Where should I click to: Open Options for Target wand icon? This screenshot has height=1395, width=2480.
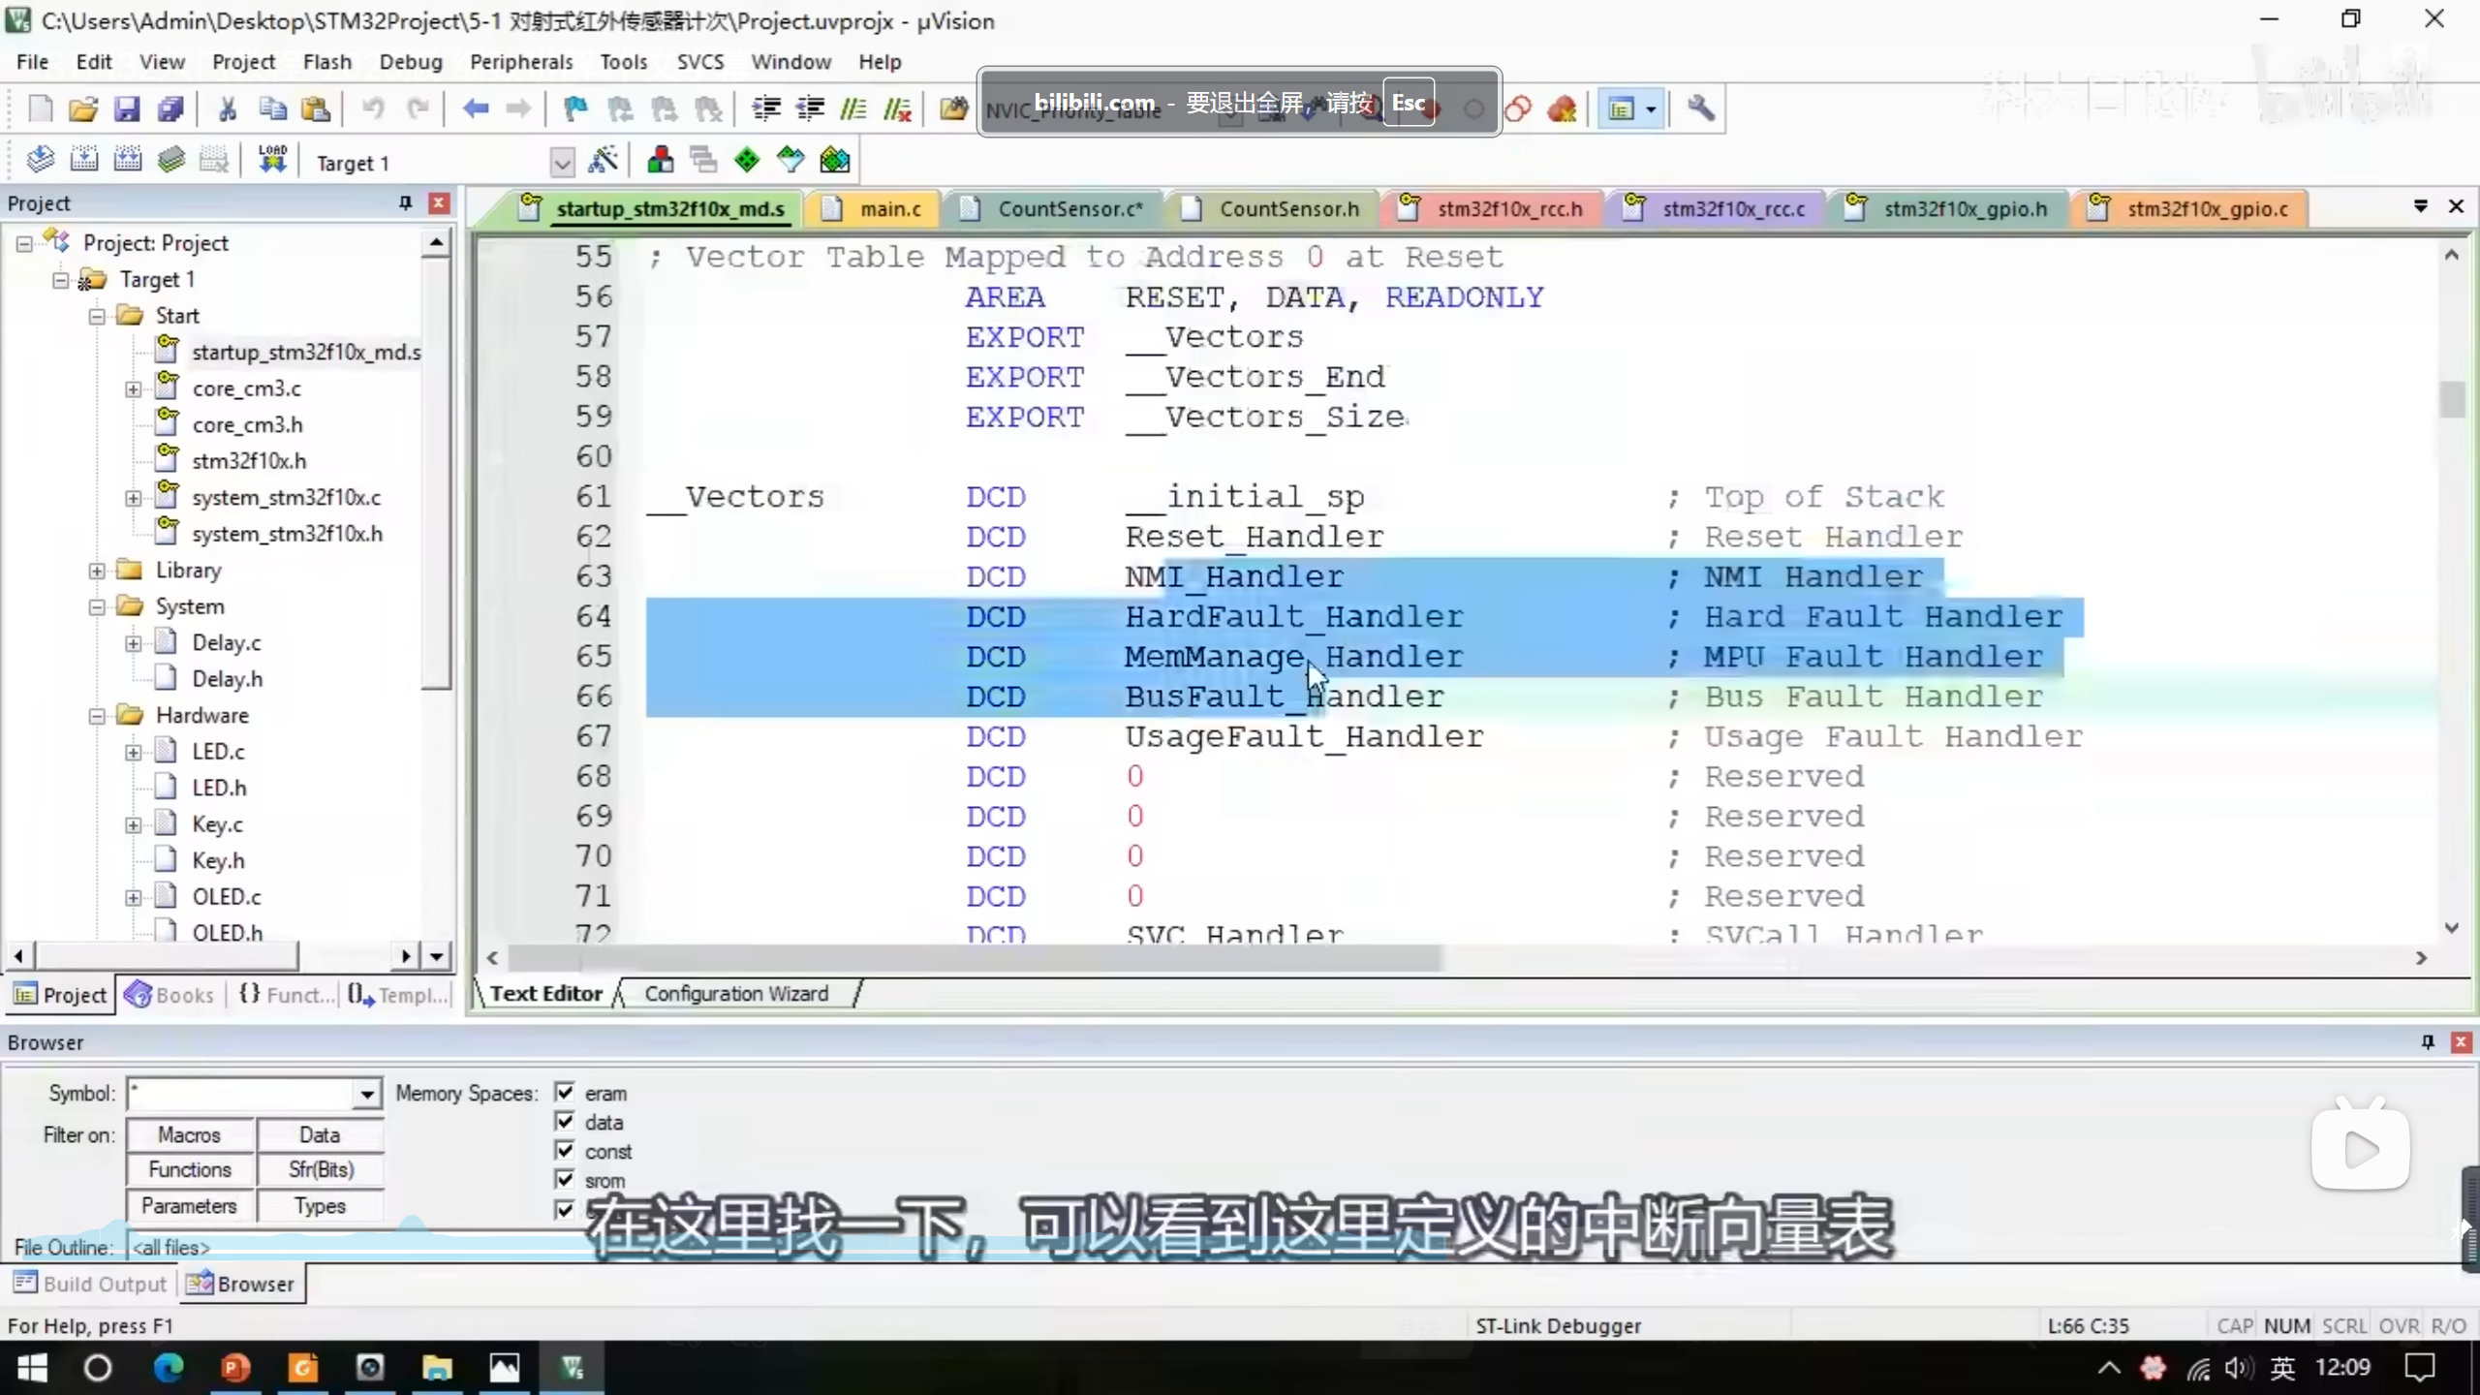pos(603,160)
